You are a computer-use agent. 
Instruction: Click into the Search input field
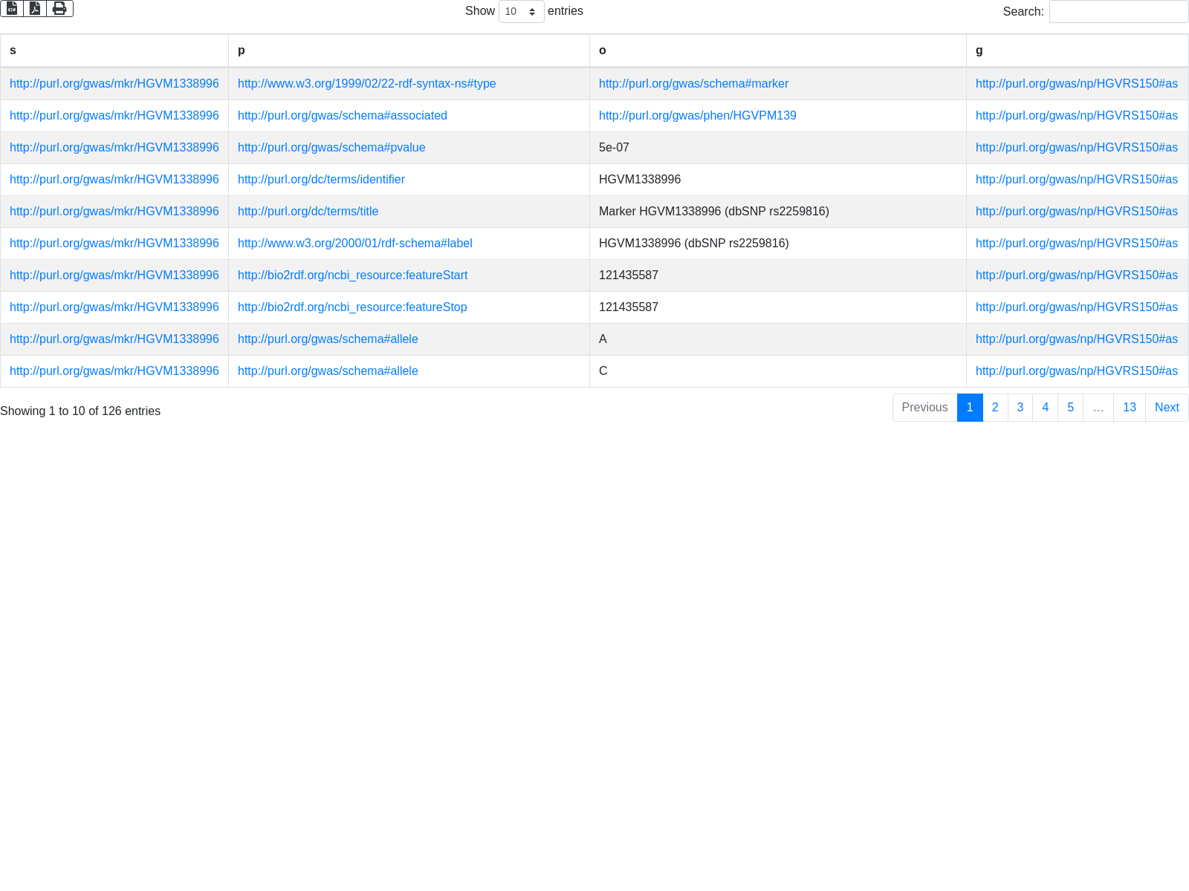coord(1118,11)
